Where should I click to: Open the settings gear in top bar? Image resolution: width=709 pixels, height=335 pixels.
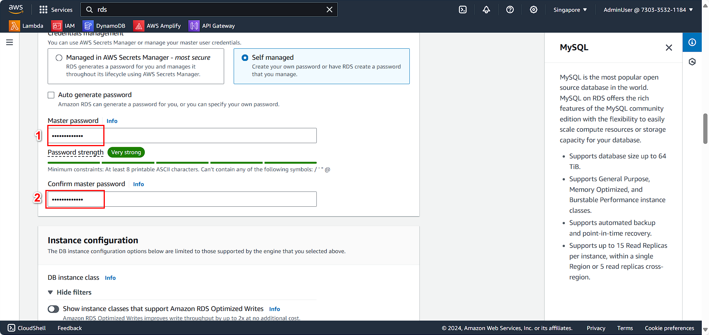[x=534, y=10]
